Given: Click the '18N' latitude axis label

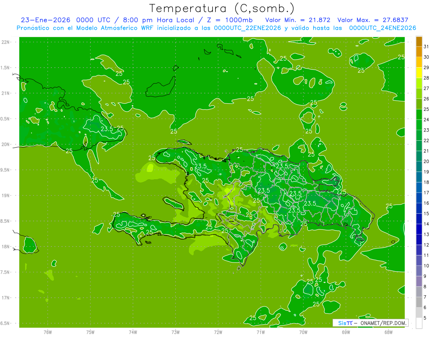Looking at the screenshot, I should point(6,247).
